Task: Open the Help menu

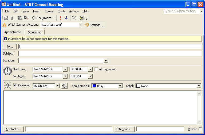Action: click(x=86, y=11)
